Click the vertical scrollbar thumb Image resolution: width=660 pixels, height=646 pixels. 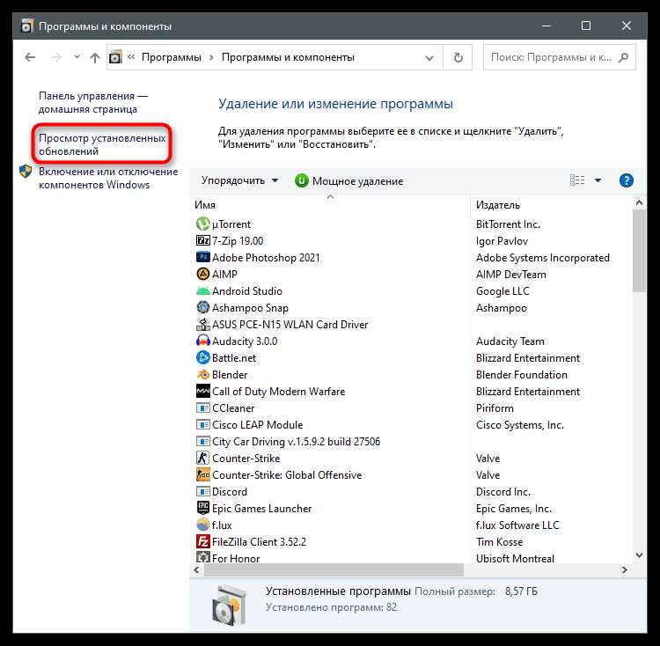639,251
